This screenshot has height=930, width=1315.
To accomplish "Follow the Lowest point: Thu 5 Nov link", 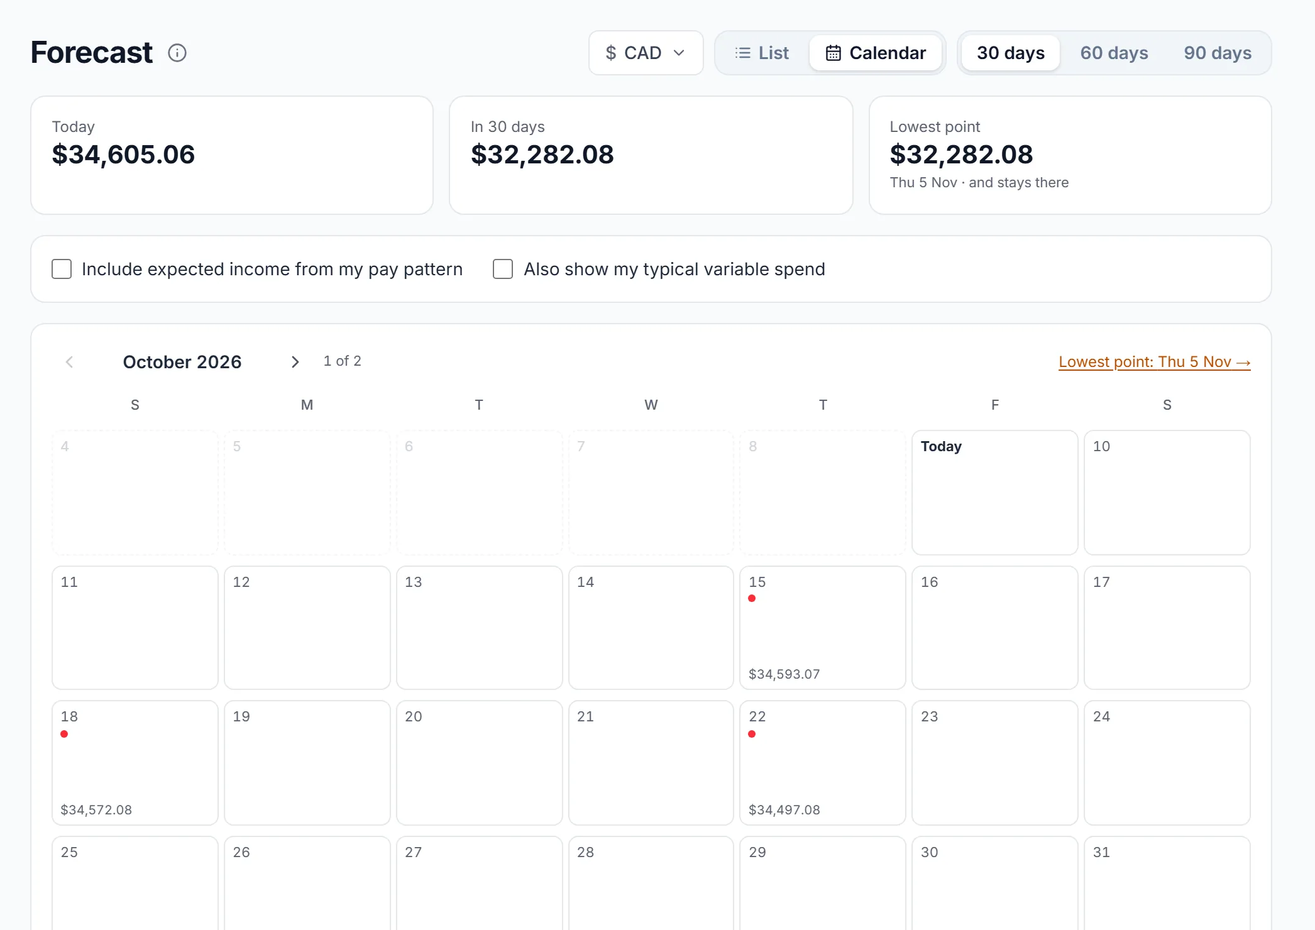I will pos(1155,362).
